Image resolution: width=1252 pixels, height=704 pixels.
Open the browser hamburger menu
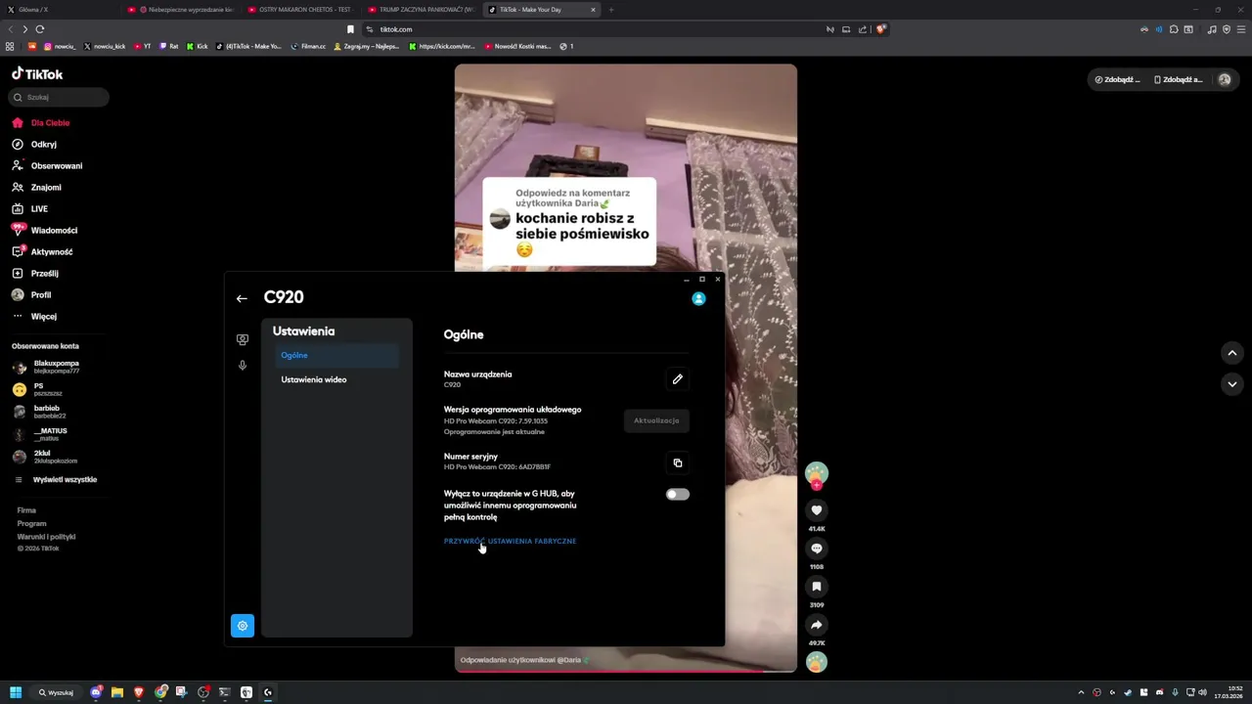click(x=1241, y=29)
